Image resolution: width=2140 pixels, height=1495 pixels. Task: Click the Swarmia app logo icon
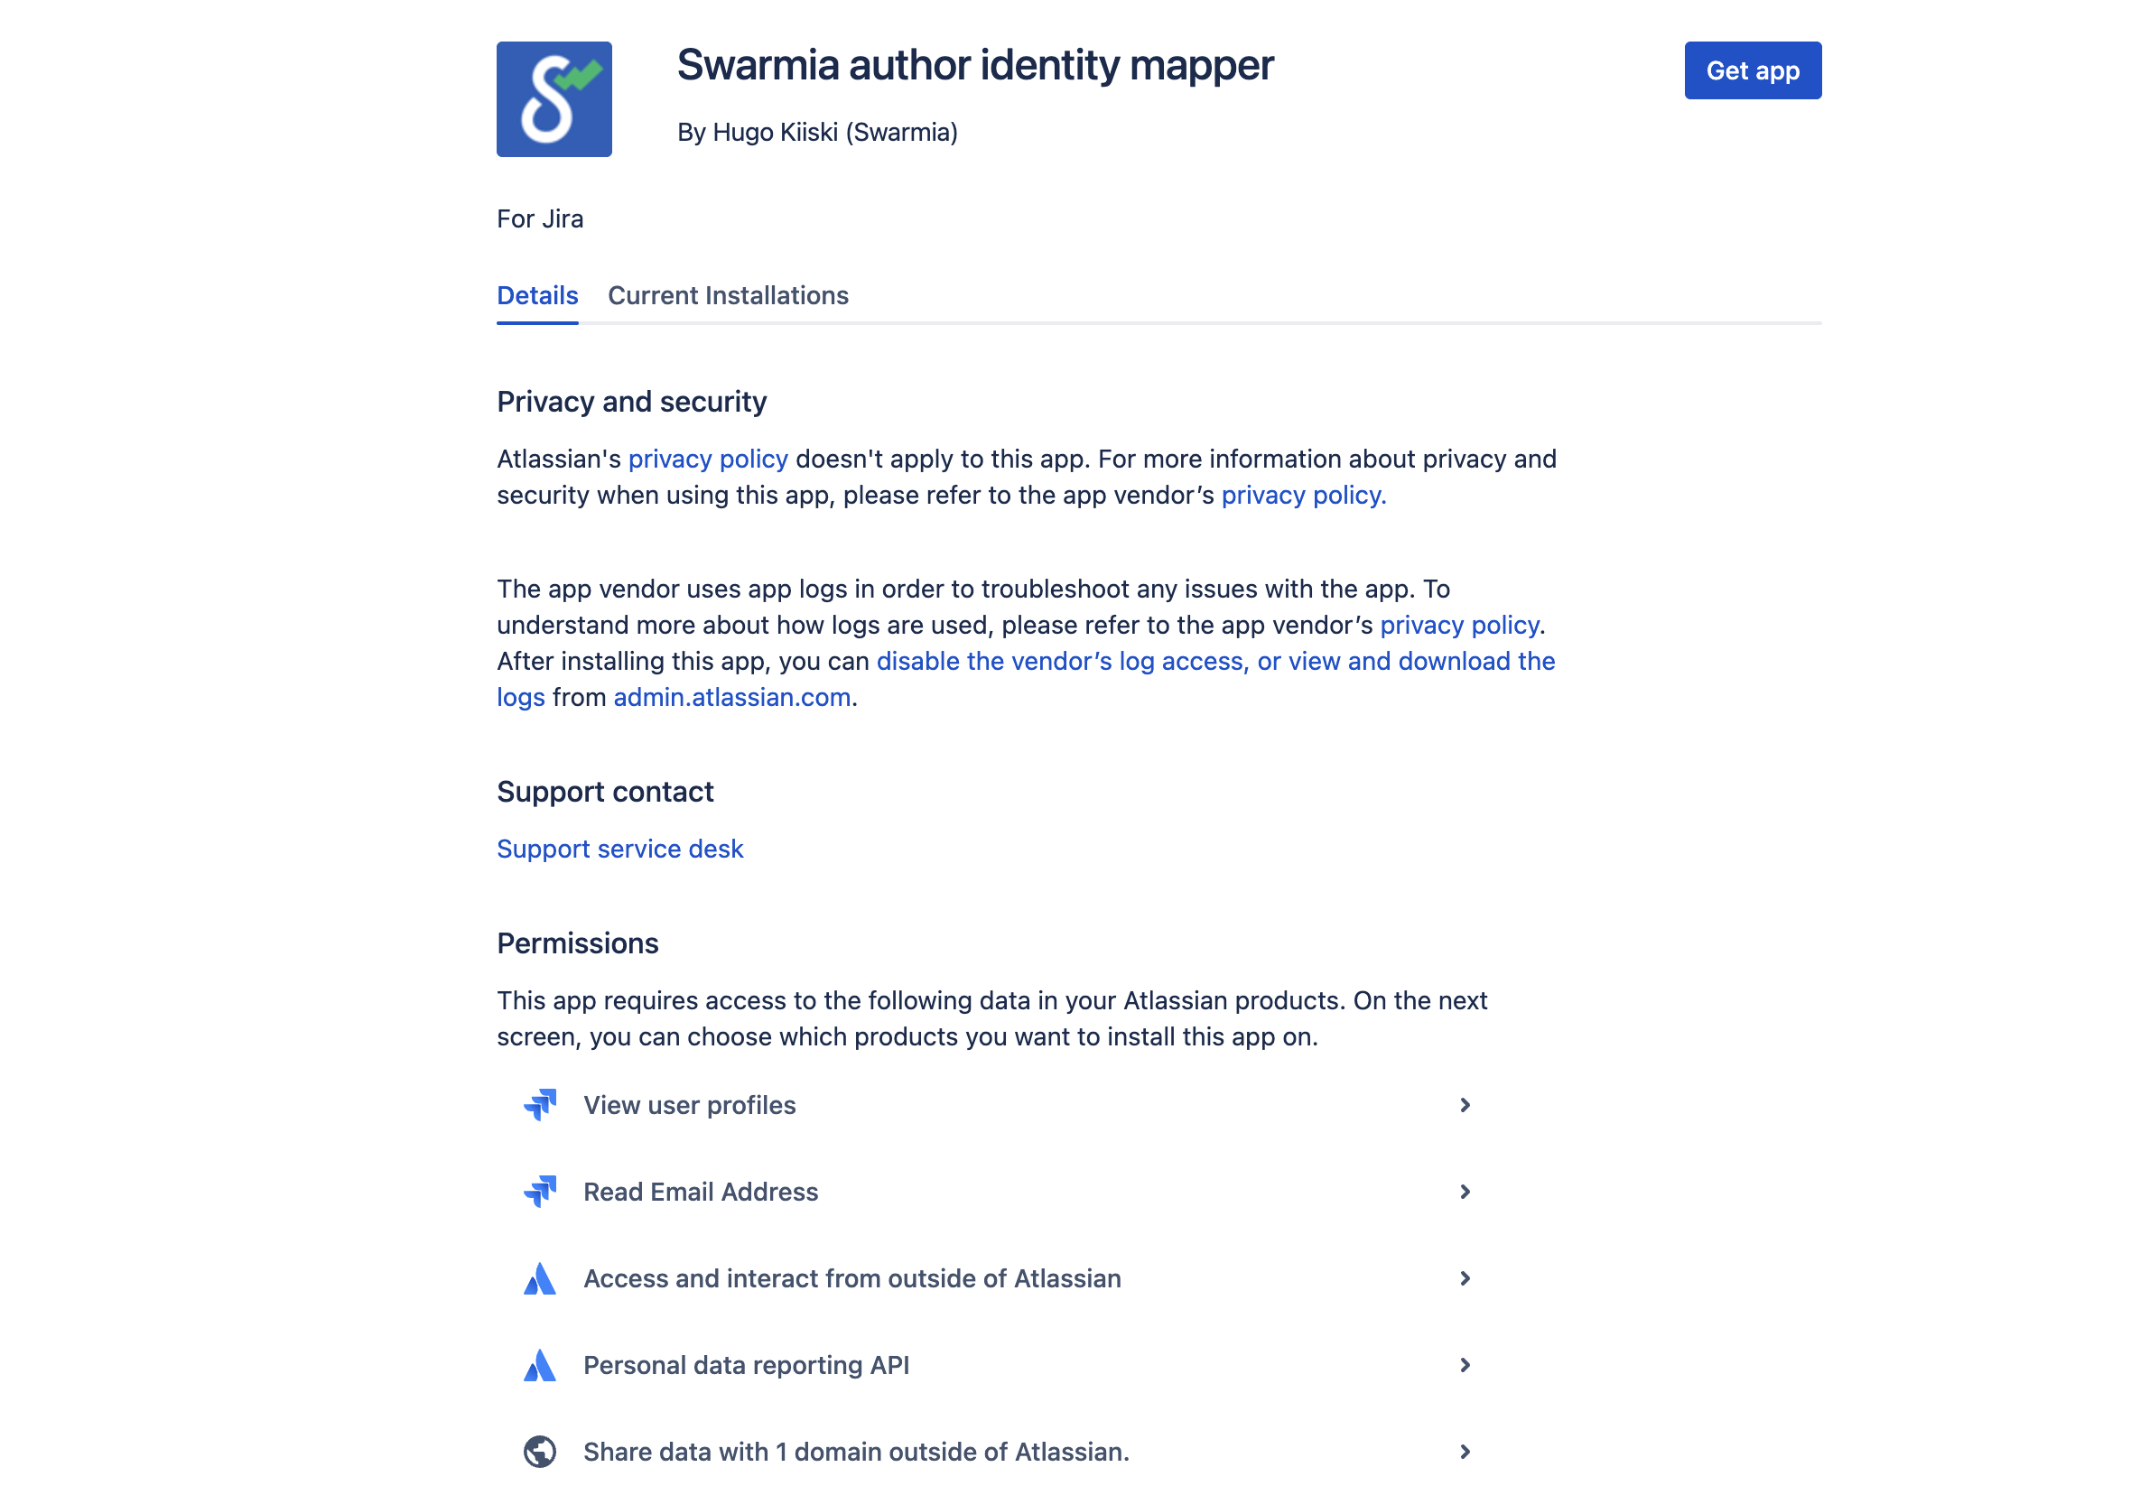554,98
